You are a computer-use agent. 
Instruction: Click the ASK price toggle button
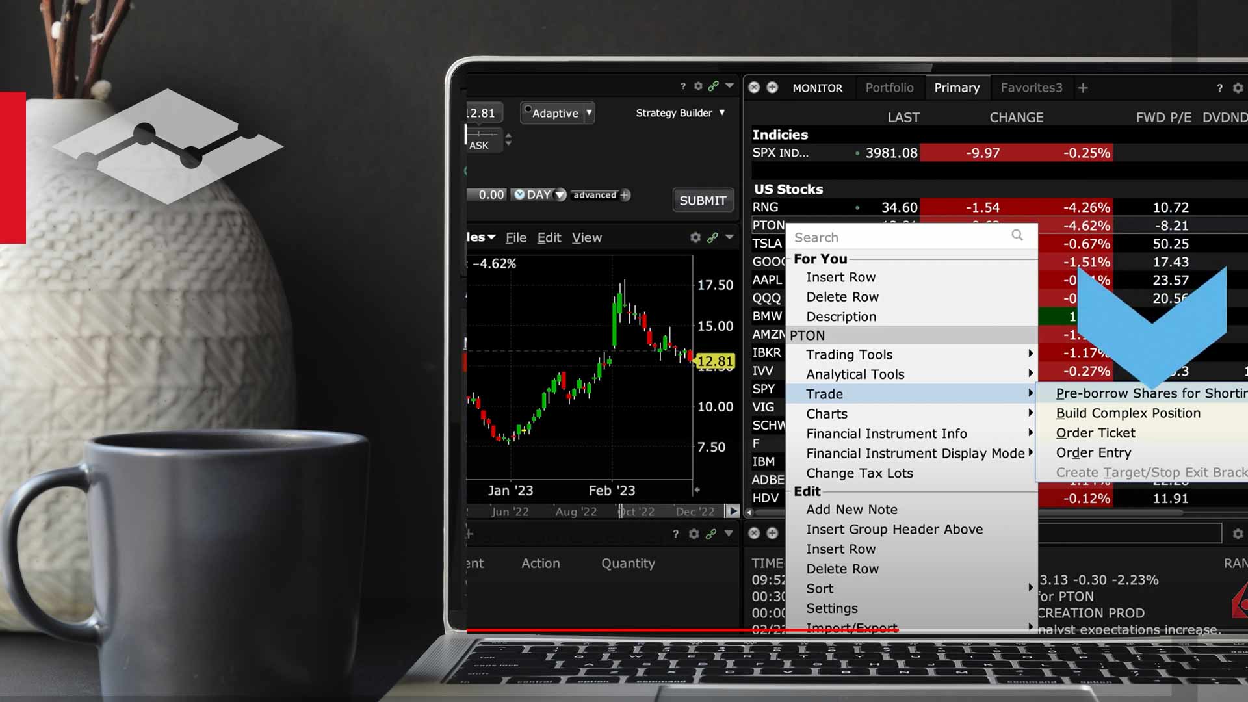click(479, 144)
